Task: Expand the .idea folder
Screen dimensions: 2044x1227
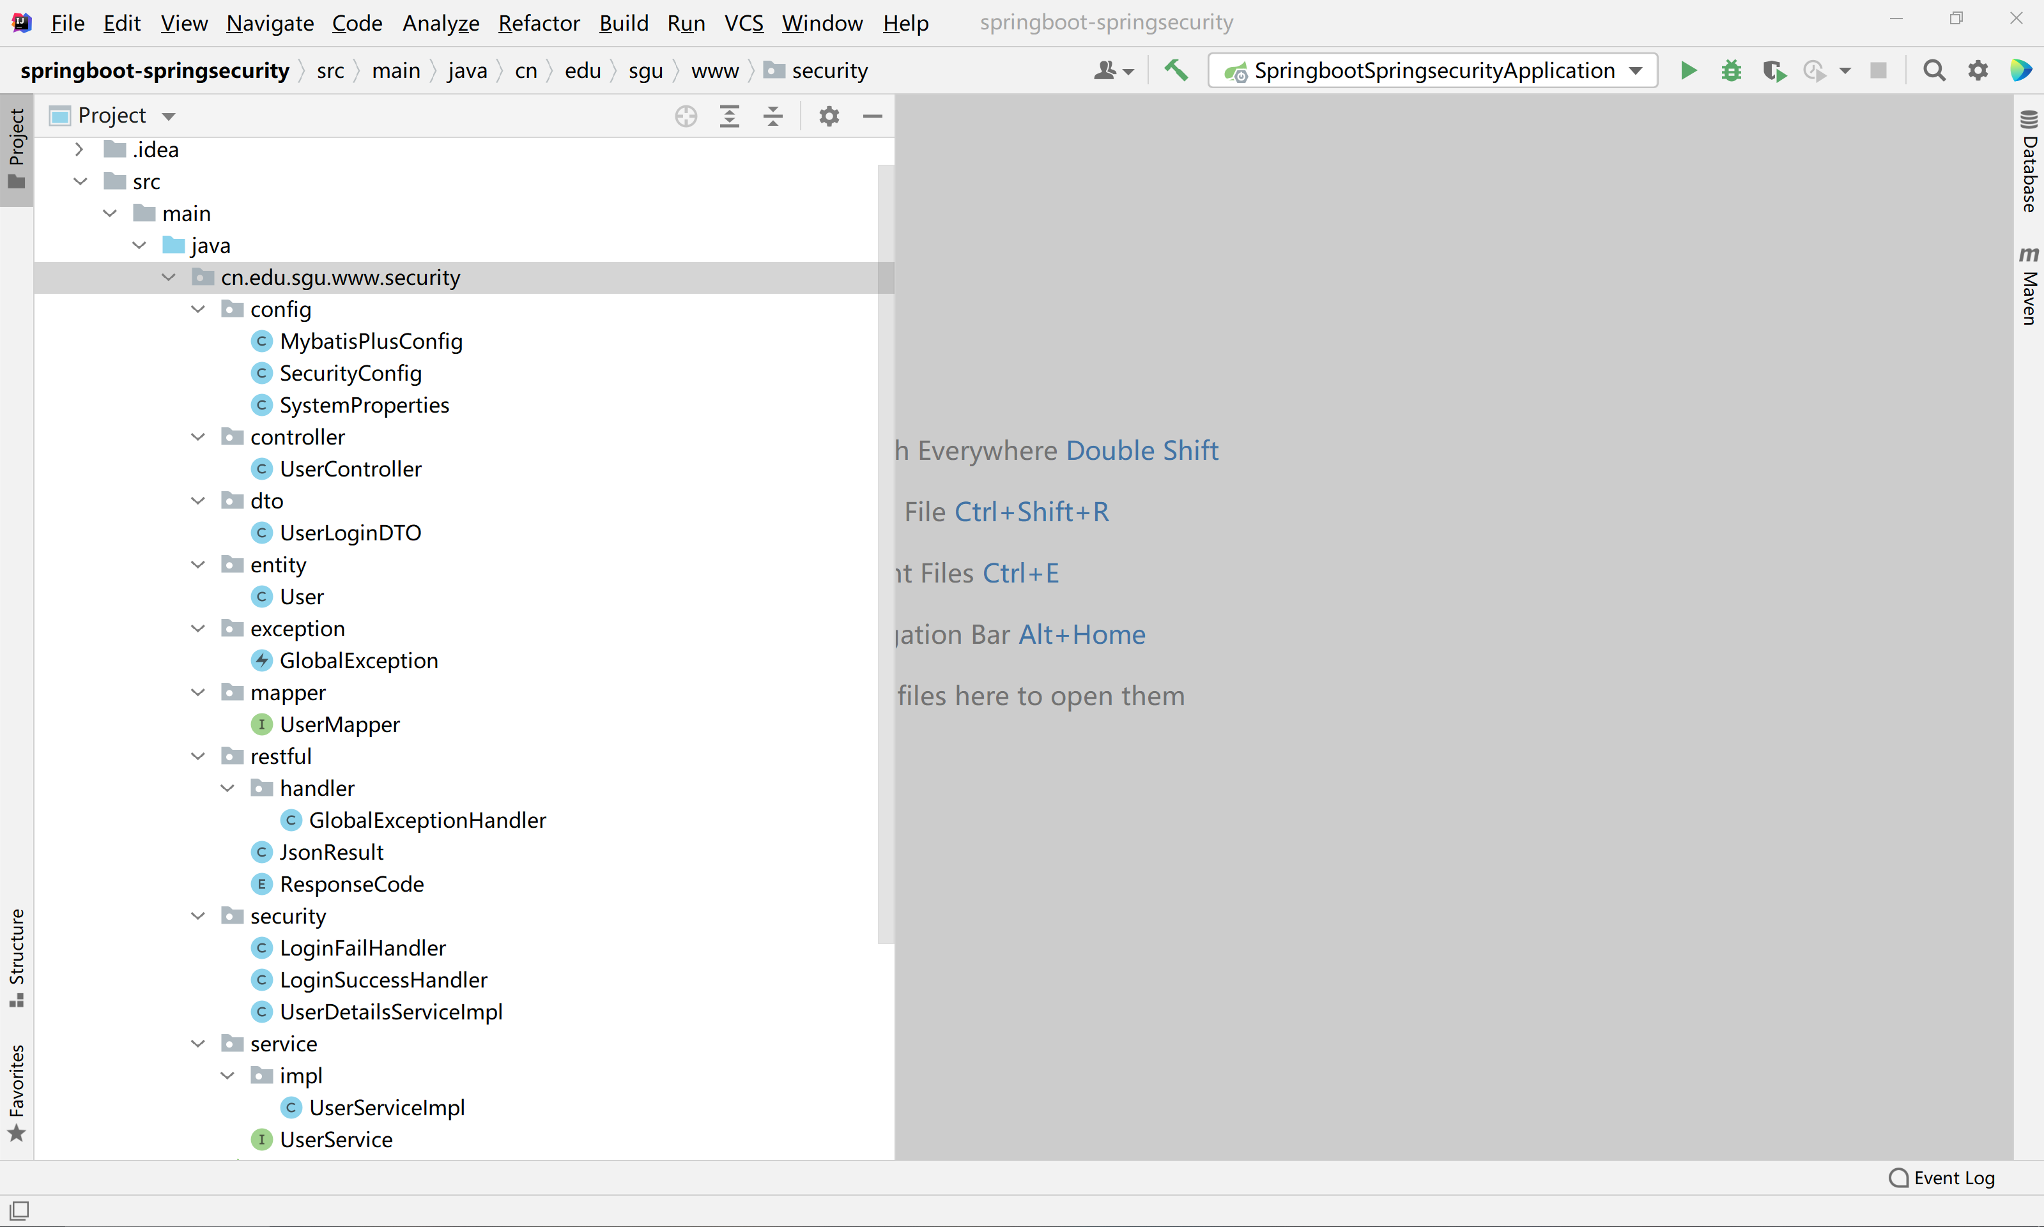Action: point(79,149)
